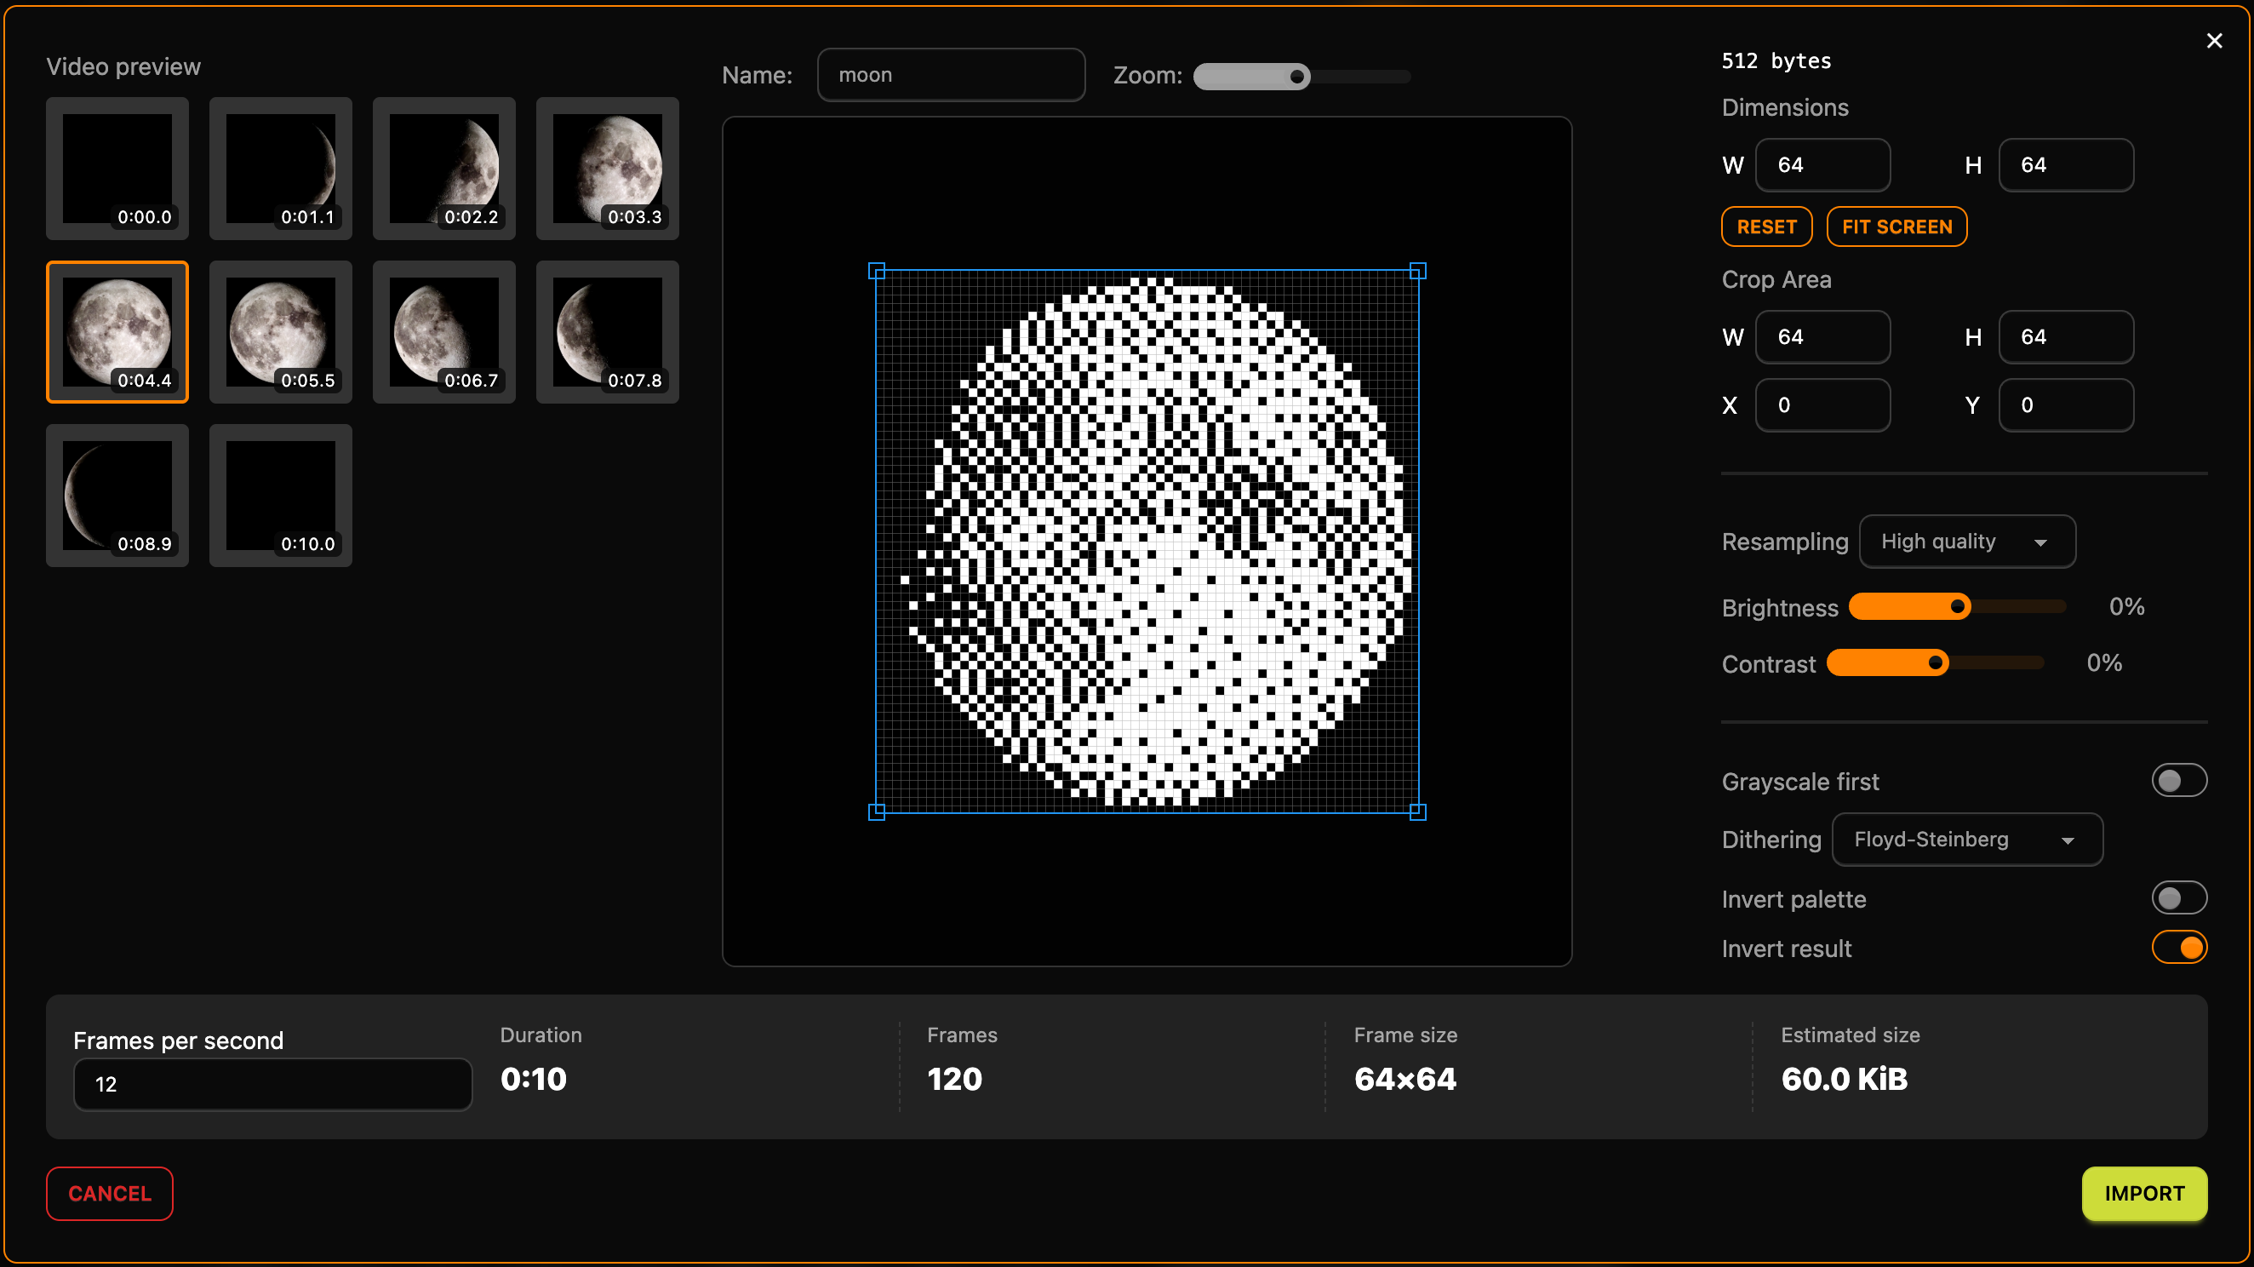Select the 0:00.0 video frame thumbnail
This screenshot has height=1267, width=2254.
[x=117, y=169]
